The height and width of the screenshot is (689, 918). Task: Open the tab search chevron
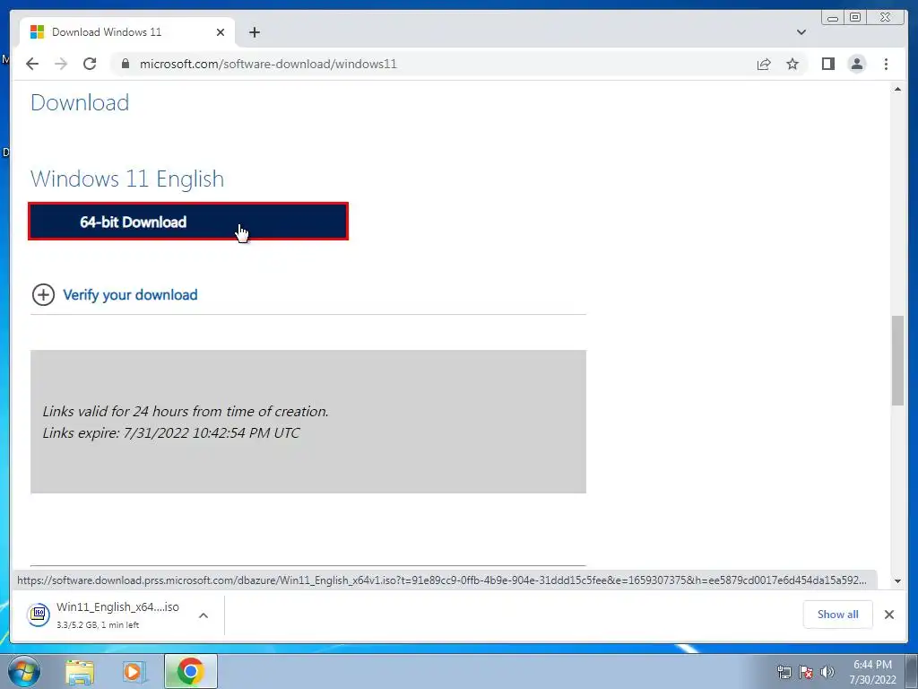(801, 32)
